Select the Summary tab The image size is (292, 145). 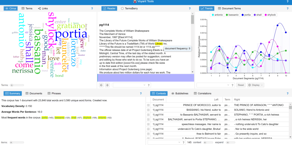click(x=13, y=94)
